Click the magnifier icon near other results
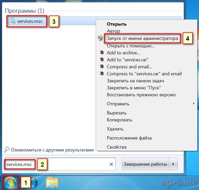This screenshot has width=199, height=190. pyautogui.click(x=7, y=150)
